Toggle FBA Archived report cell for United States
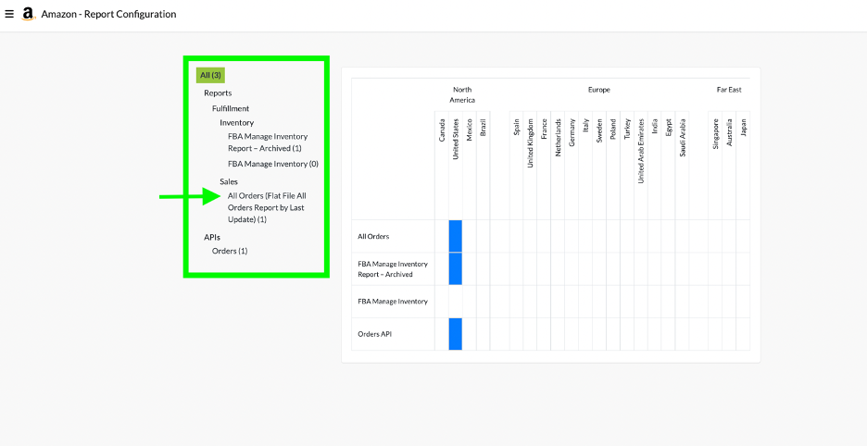 click(x=456, y=268)
